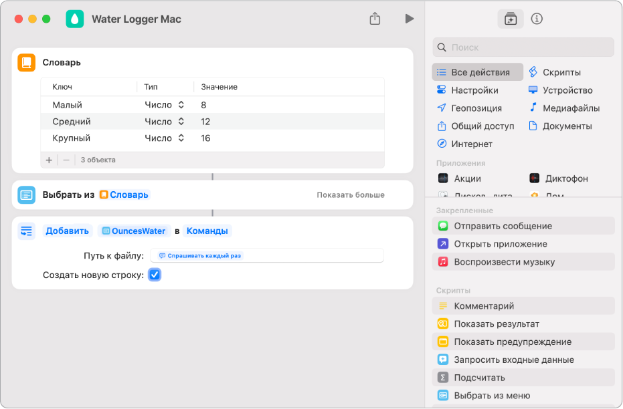Click the Словарь variable in Выбрать из
This screenshot has width=623, height=409.
tap(124, 194)
